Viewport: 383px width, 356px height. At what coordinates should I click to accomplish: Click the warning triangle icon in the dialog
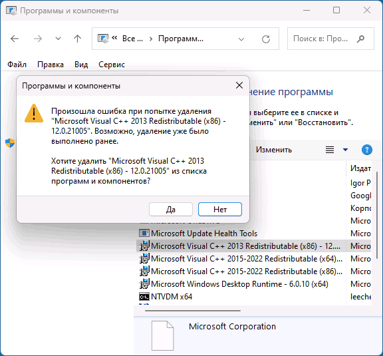click(x=34, y=113)
